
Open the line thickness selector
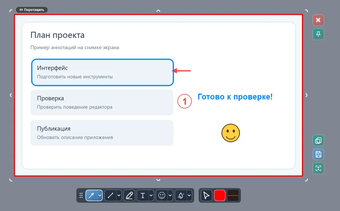tap(233, 195)
